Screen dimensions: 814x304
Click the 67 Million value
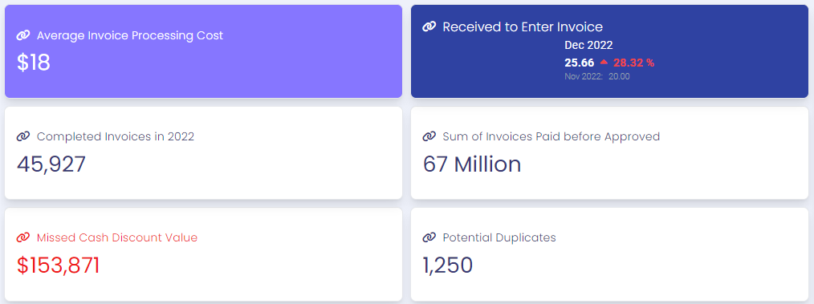pos(472,164)
